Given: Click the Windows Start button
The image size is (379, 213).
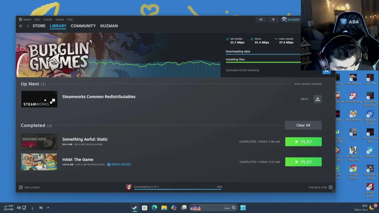Looking at the screenshot, I should [243, 208].
